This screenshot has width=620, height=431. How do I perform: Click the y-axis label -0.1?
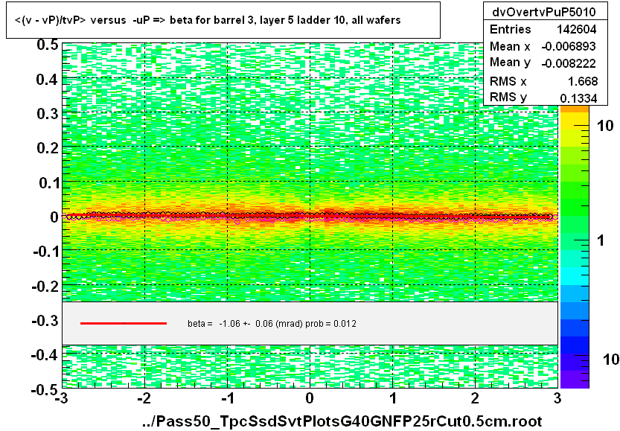pos(46,251)
